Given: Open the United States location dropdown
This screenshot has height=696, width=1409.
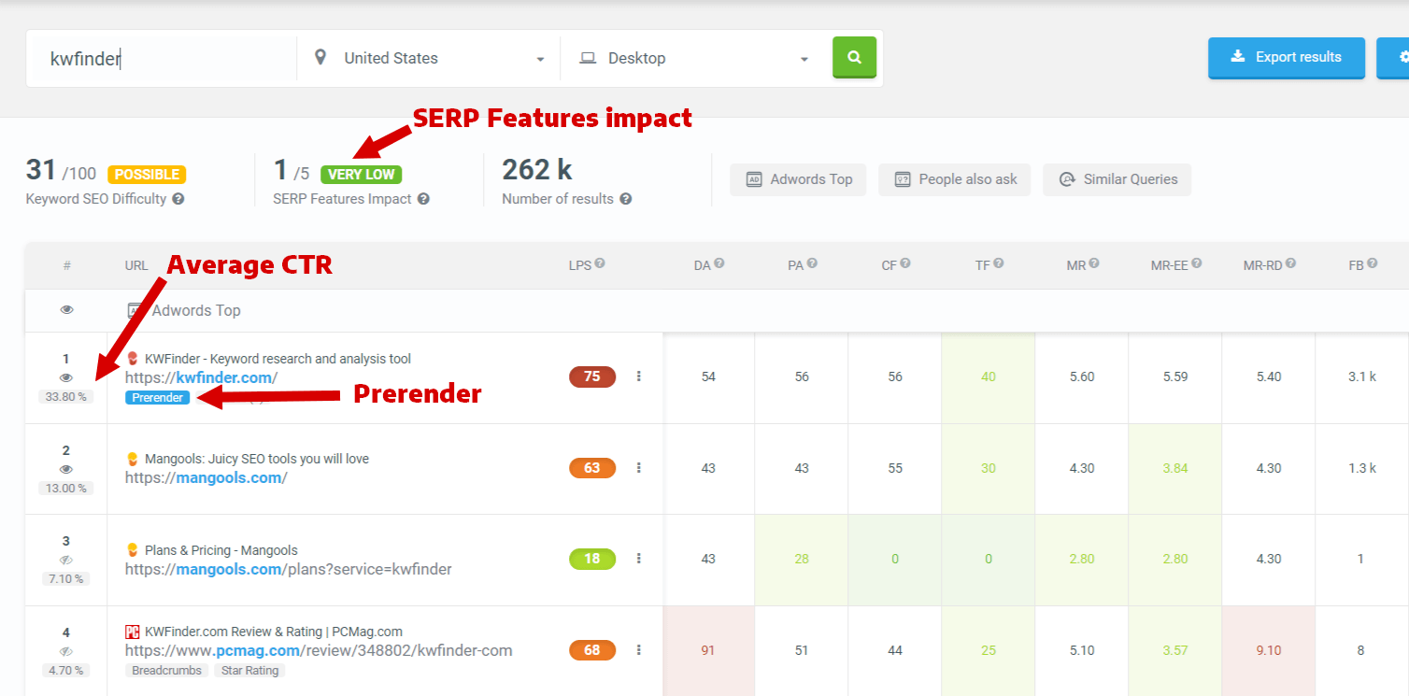Looking at the screenshot, I should click(x=429, y=58).
